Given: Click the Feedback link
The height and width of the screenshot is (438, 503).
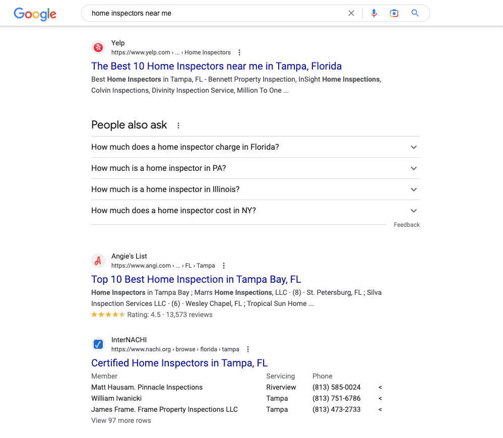Looking at the screenshot, I should pyautogui.click(x=407, y=225).
